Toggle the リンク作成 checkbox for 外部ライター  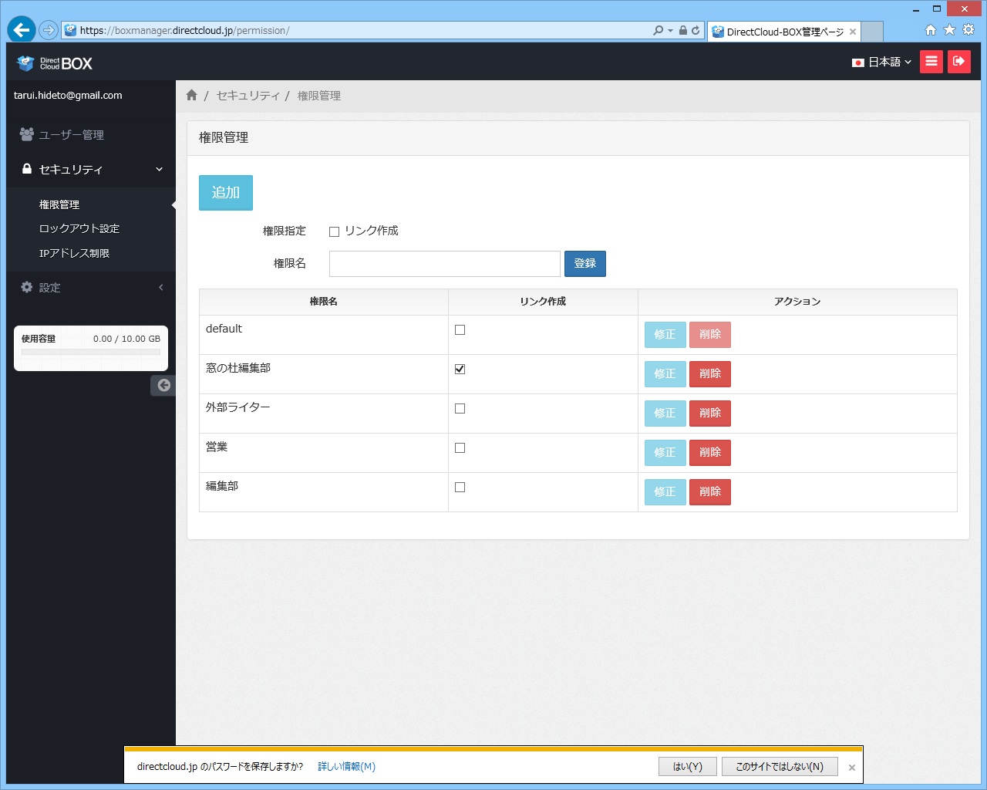[460, 409]
